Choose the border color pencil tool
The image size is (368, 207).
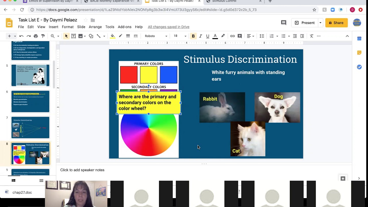click(120, 36)
